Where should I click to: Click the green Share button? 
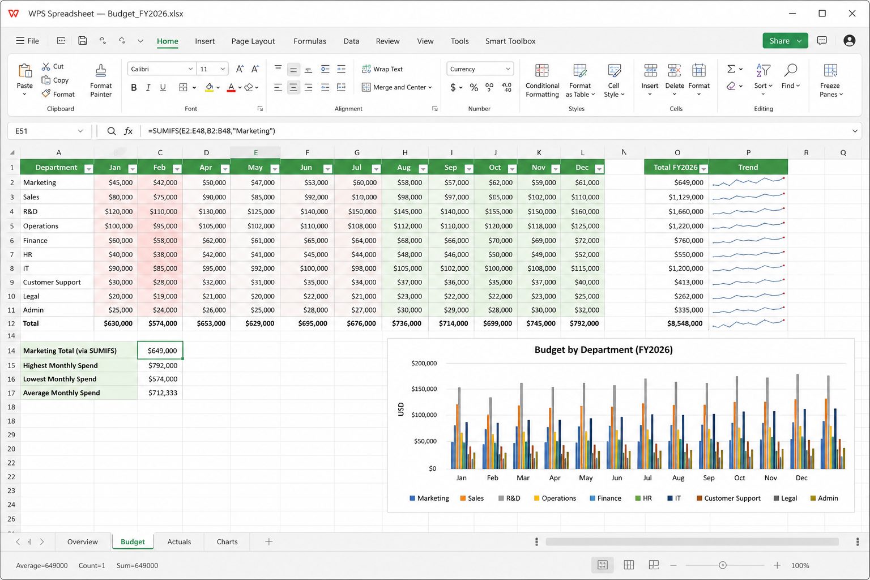(x=785, y=40)
